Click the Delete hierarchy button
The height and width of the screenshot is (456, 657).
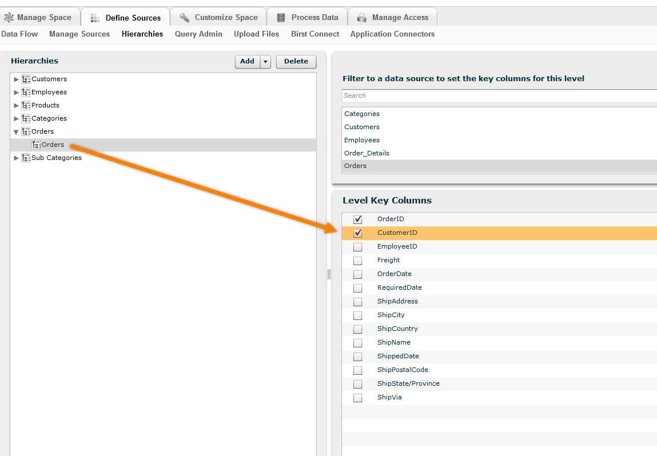pos(296,62)
